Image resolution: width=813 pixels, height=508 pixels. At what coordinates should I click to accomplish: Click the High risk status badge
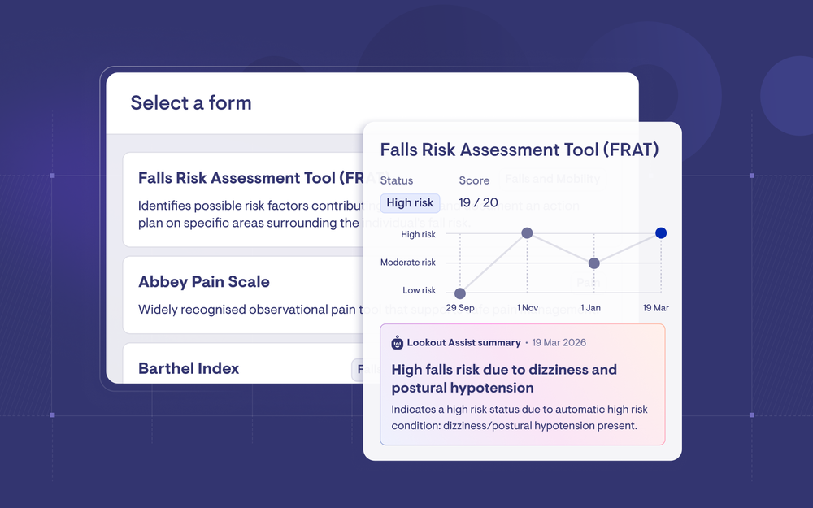[x=410, y=202]
